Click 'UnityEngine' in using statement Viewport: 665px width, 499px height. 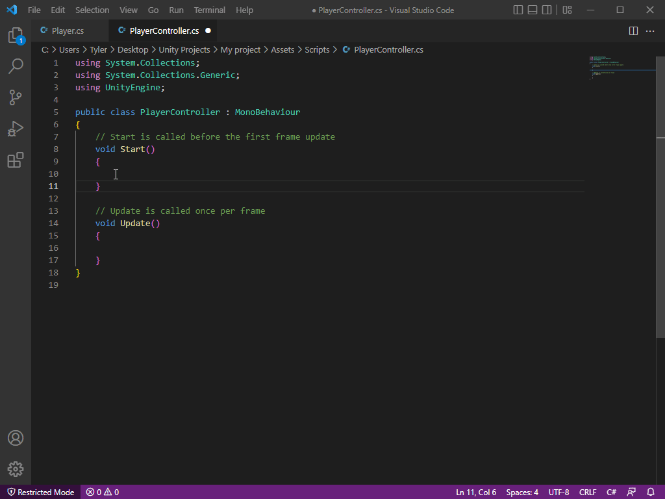click(x=132, y=88)
